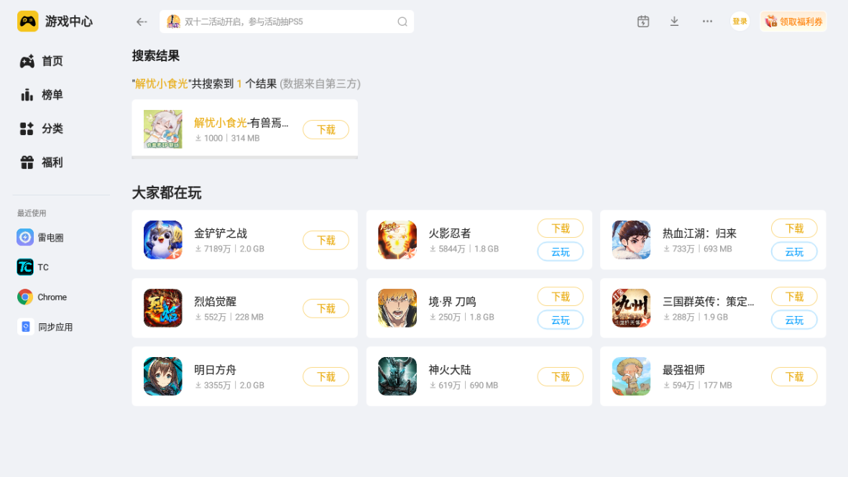Open the downloads manager icon
Image resolution: width=848 pixels, height=477 pixels.
[x=674, y=22]
